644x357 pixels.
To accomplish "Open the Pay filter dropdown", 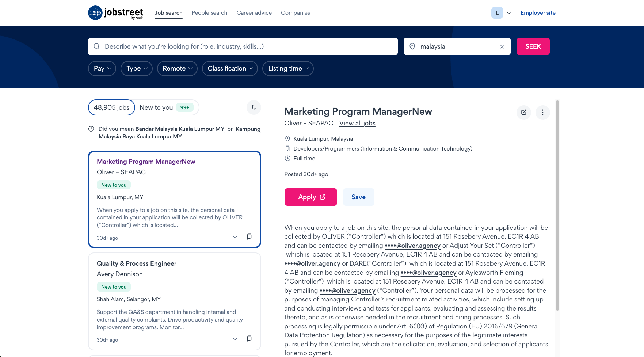I will 102,68.
